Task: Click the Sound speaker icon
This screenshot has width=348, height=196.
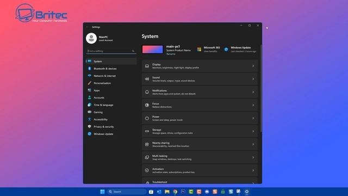Action: [147, 79]
